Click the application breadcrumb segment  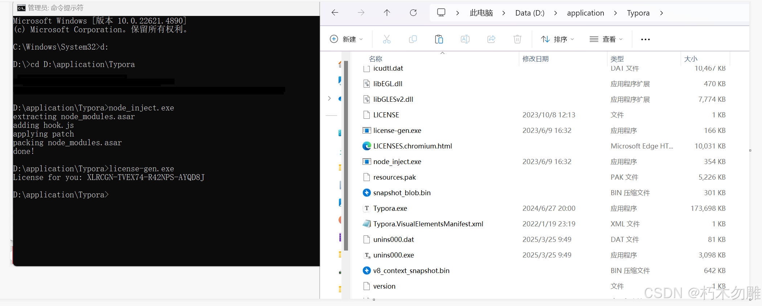point(585,13)
